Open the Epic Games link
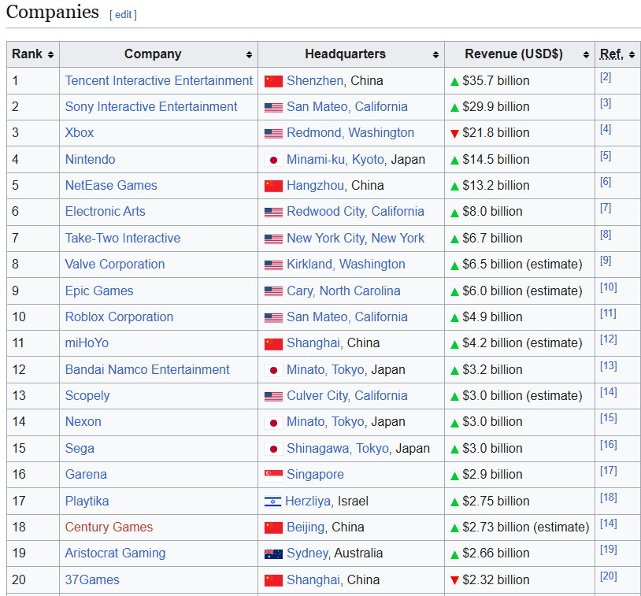This screenshot has width=641, height=596. [x=99, y=291]
